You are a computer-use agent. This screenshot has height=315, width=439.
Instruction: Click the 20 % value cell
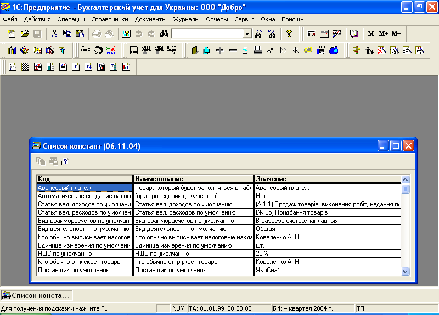pyautogui.click(x=328, y=254)
